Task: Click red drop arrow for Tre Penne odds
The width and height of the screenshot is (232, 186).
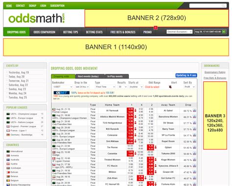Action: (x=156, y=147)
